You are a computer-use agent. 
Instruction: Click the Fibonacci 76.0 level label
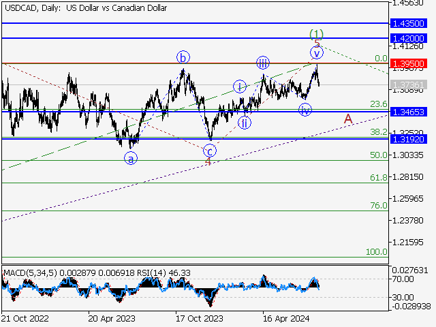click(x=379, y=206)
